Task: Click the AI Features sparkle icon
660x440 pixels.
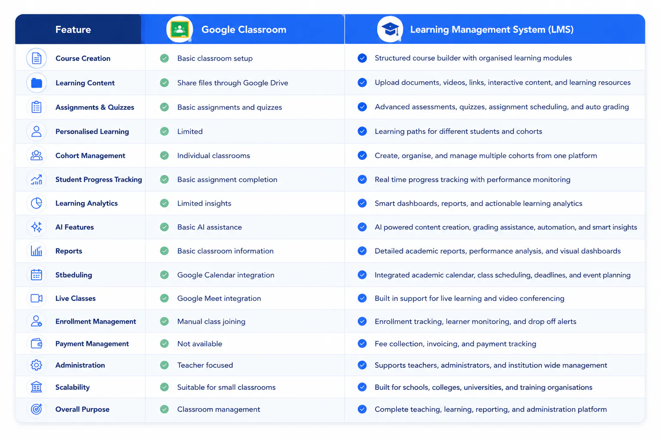Action: click(x=37, y=227)
